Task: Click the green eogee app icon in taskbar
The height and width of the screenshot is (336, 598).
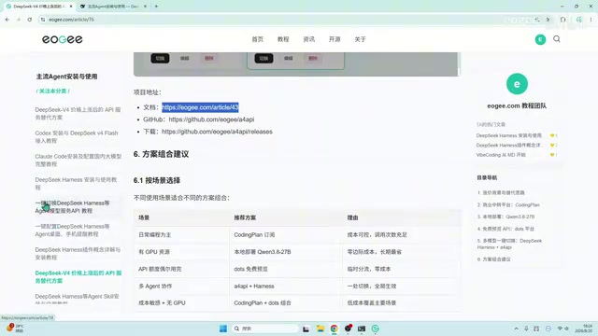Action: 376,329
